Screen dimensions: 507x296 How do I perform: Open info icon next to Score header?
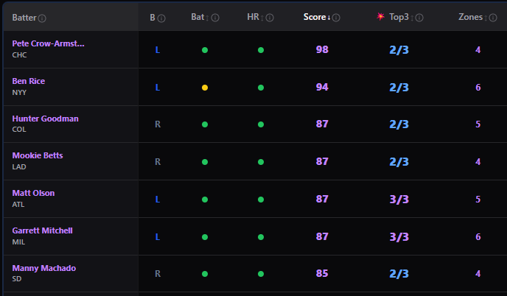[x=336, y=18]
